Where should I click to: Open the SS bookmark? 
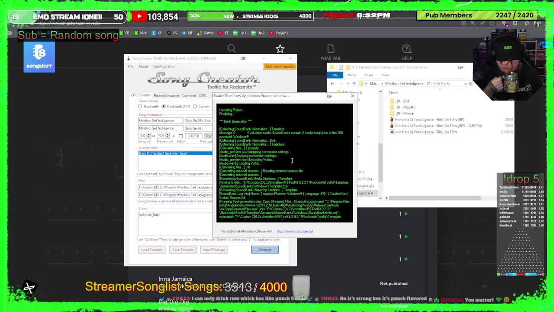171,33
